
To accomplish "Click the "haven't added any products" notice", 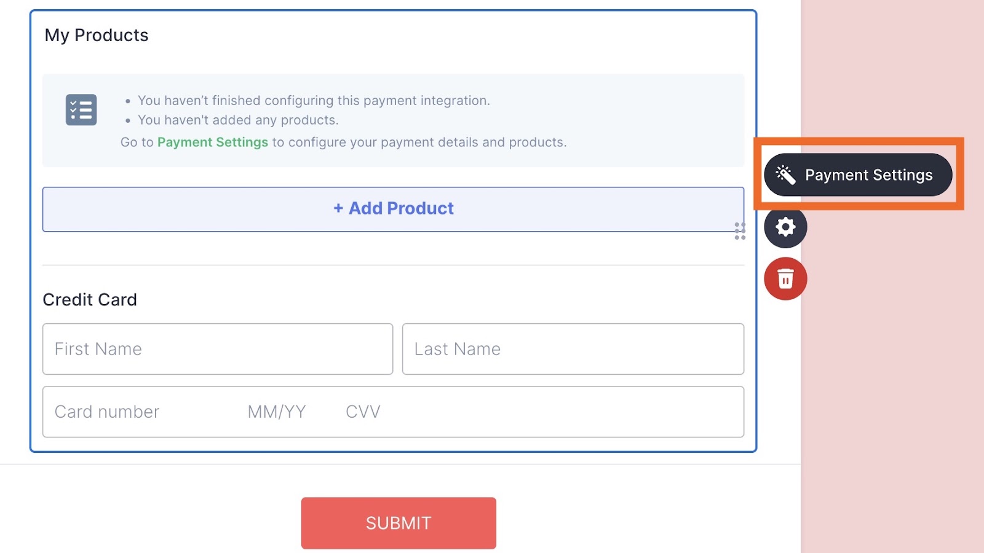I will (x=238, y=120).
